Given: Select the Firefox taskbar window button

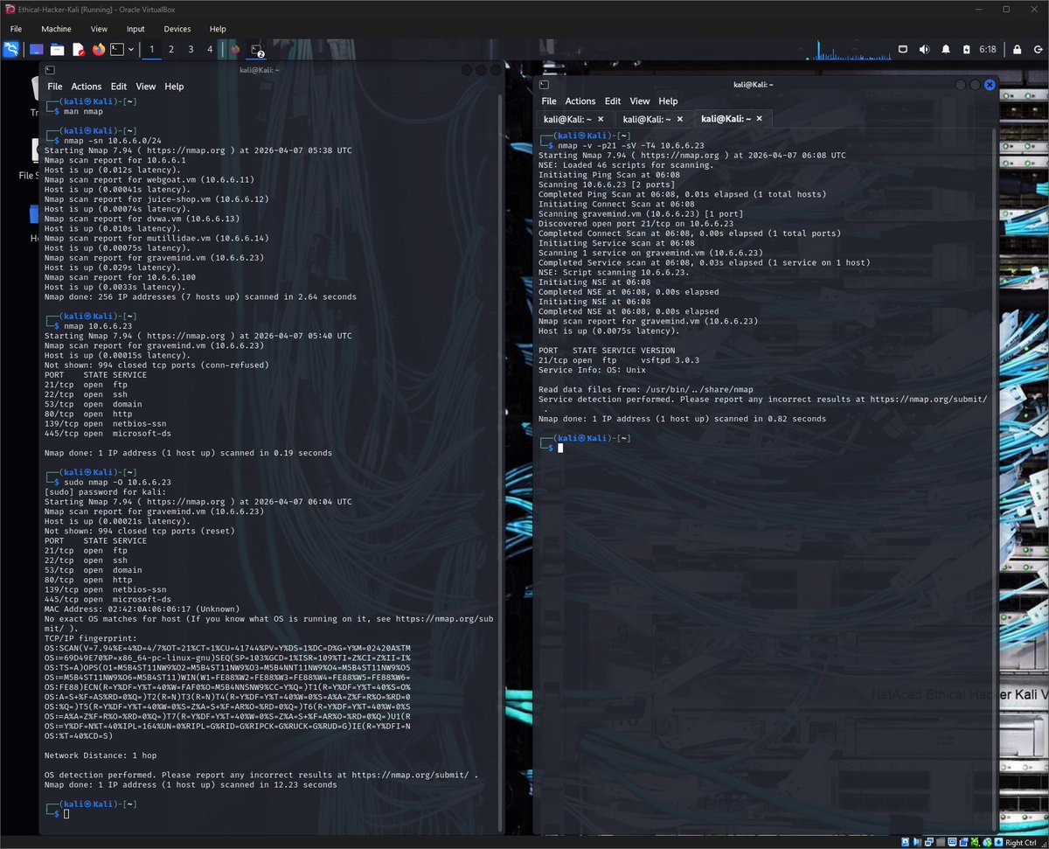Looking at the screenshot, I should pos(235,50).
